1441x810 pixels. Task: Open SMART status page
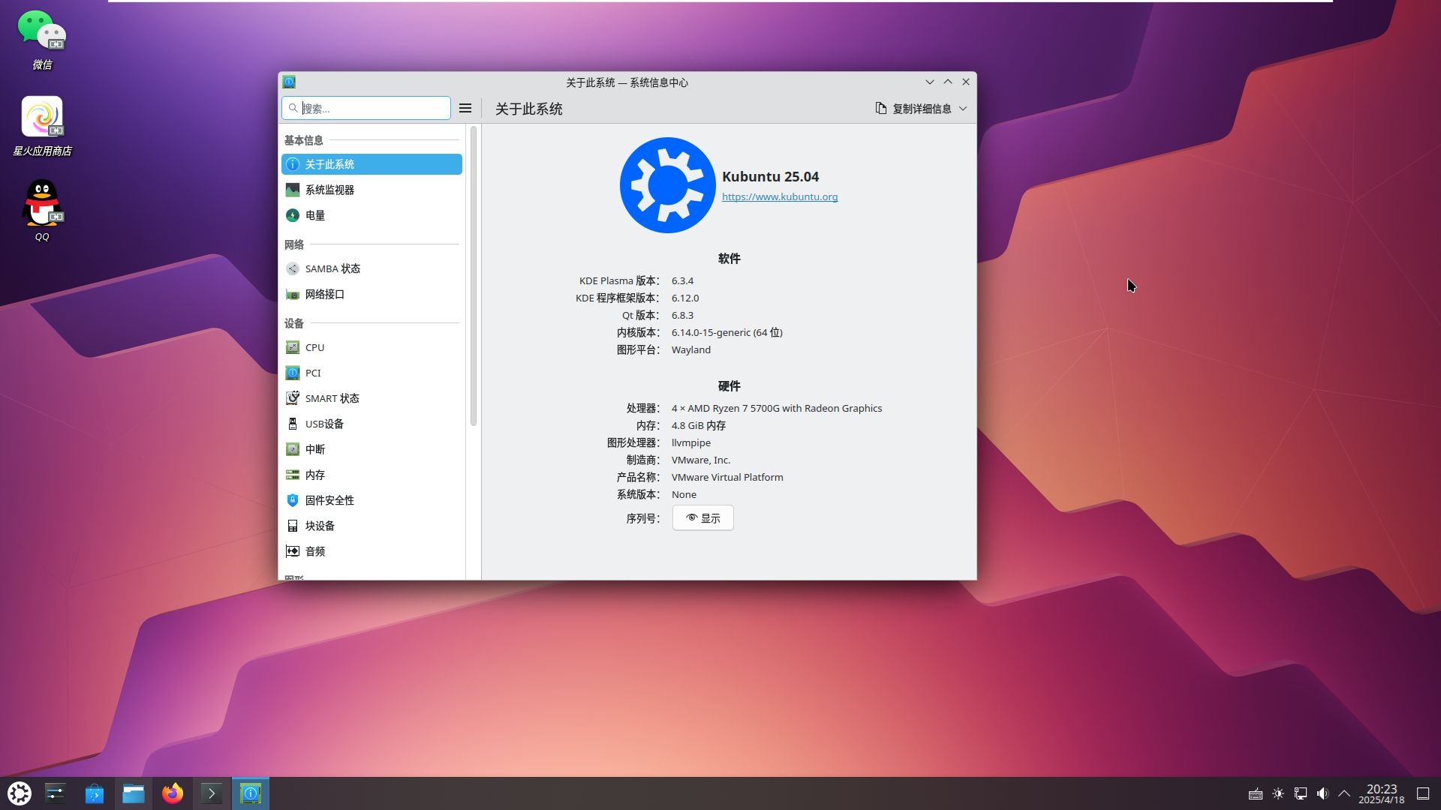(x=331, y=398)
